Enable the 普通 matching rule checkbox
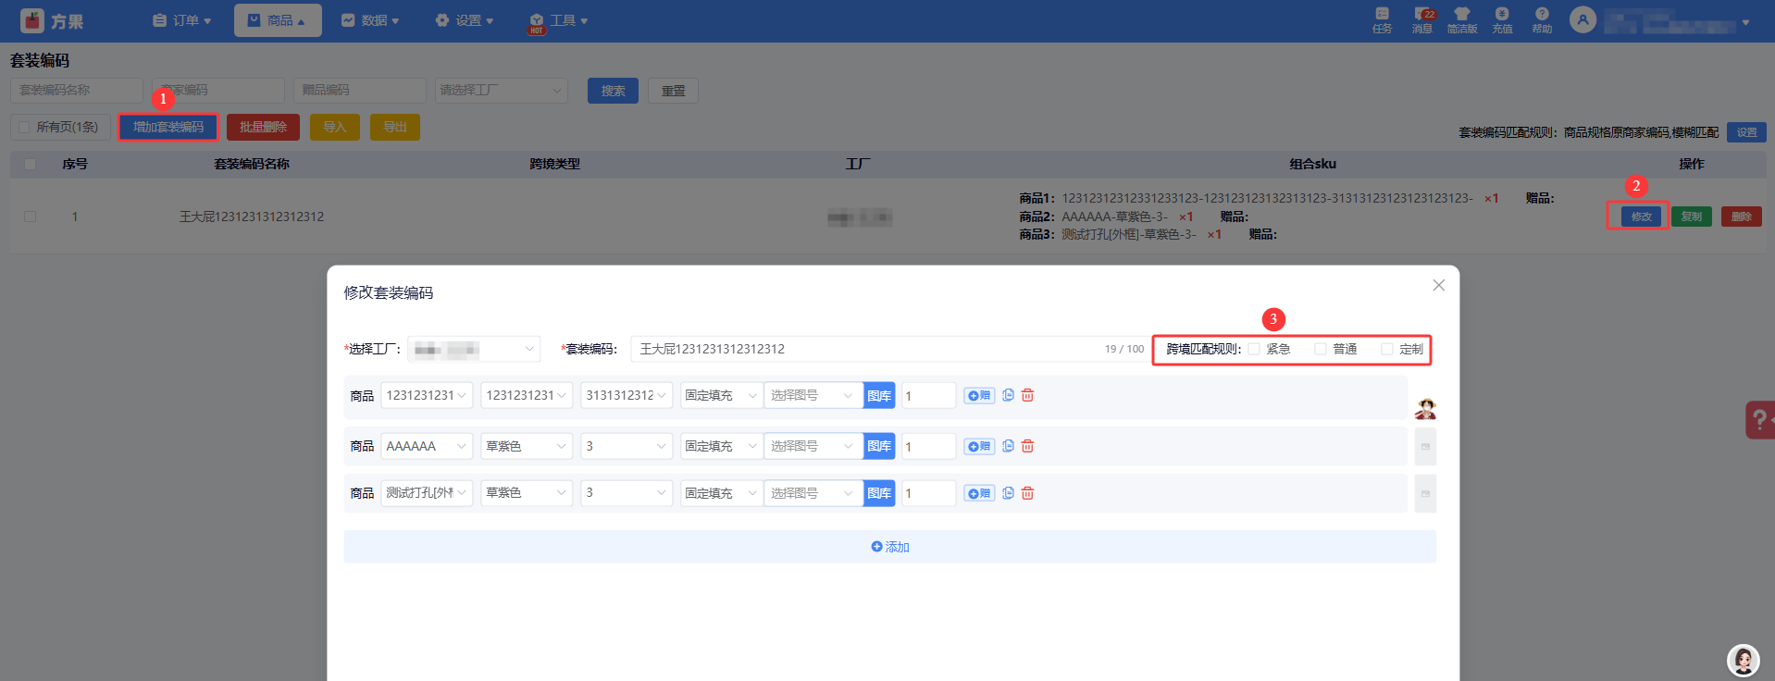The width and height of the screenshot is (1775, 681). tap(1321, 349)
